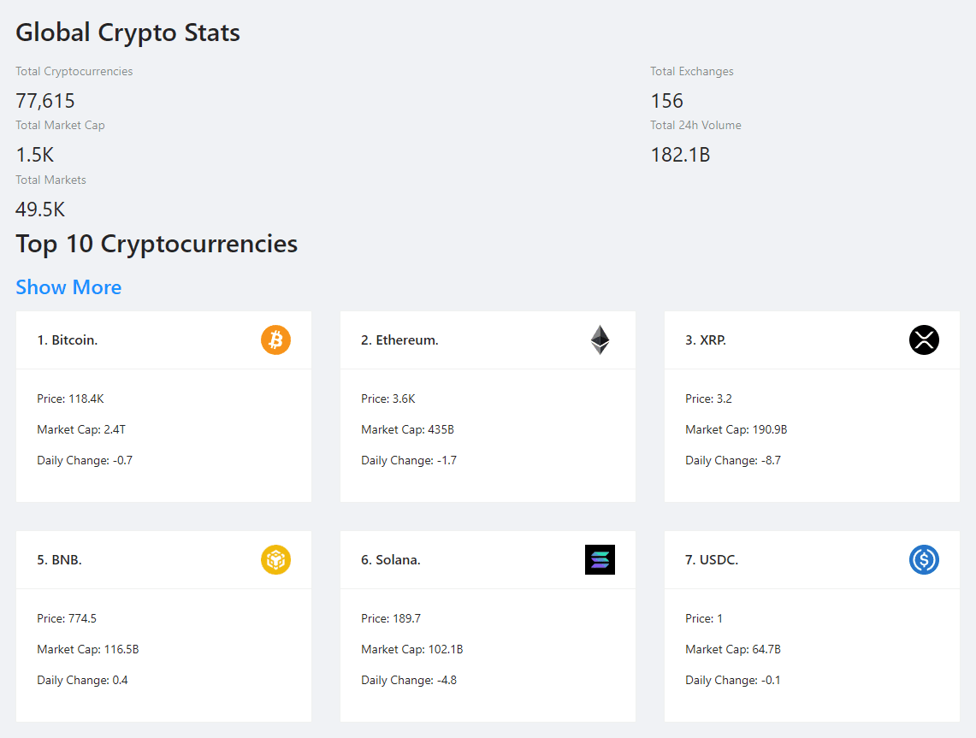Screen dimensions: 976x738
Task: Click Bitcoin's Price: 118.4K text
Action: 70,399
